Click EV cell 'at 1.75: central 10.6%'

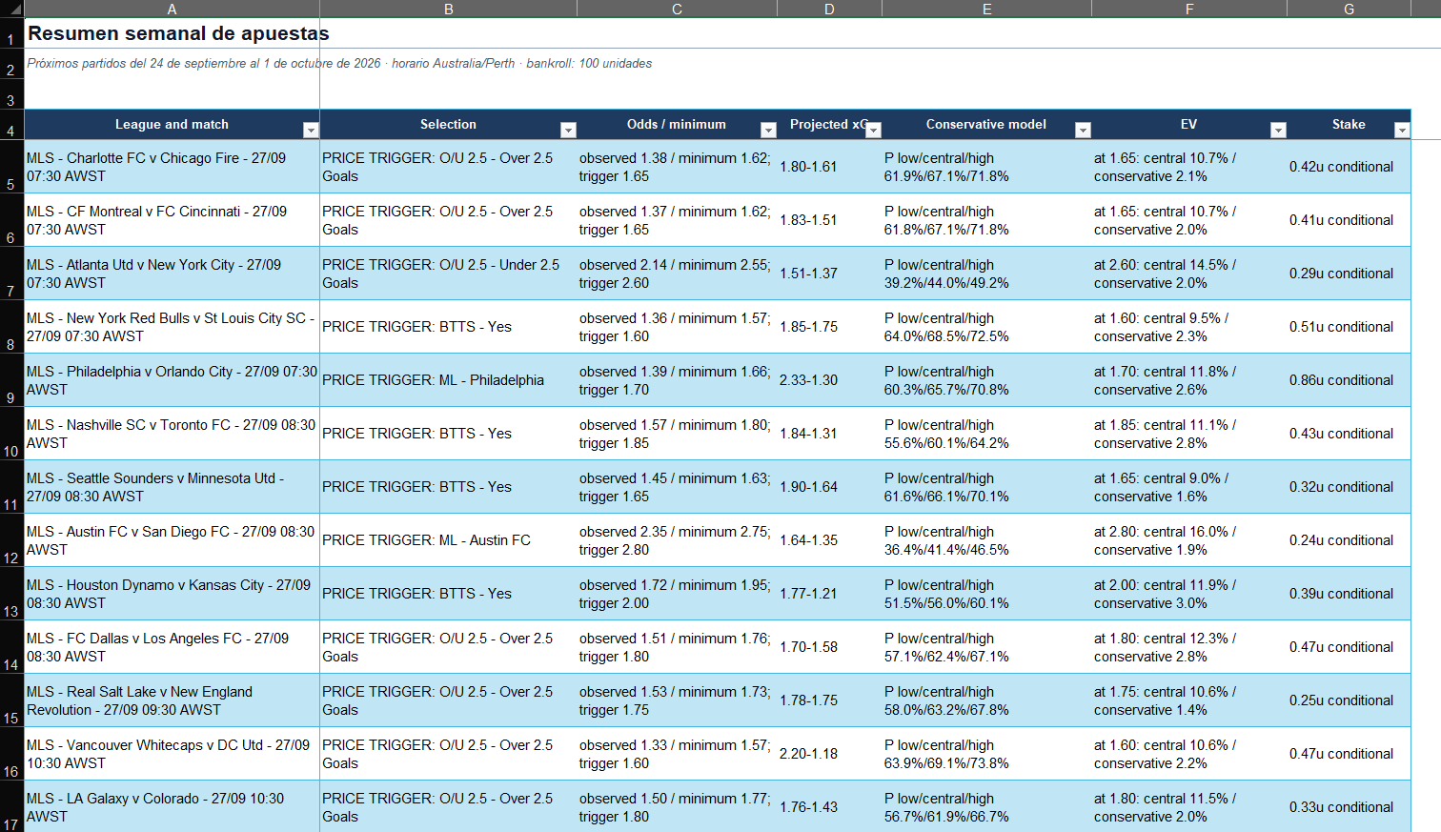1189,700
